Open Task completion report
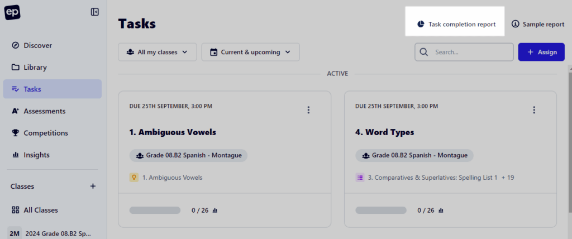Viewport: 572px width, 239px height. point(456,25)
